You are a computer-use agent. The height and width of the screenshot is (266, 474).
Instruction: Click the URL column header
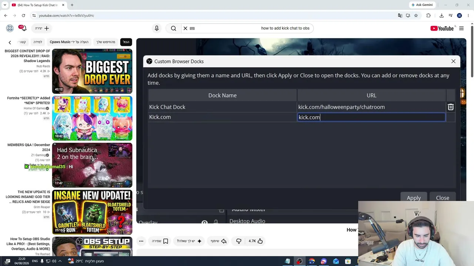coord(371,95)
